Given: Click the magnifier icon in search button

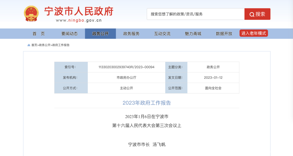Looking at the screenshot, I should click(252, 14).
